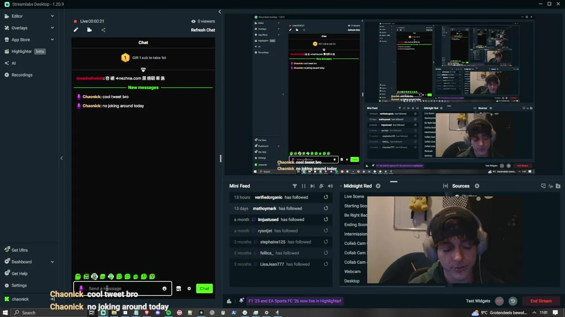Click the Test Widgets button
Screen dimensions: 565x317
click(x=478, y=301)
